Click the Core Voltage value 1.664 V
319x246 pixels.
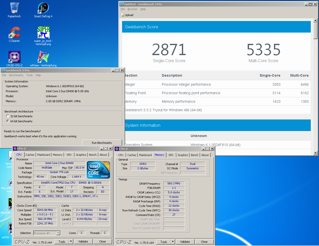pos(77,177)
